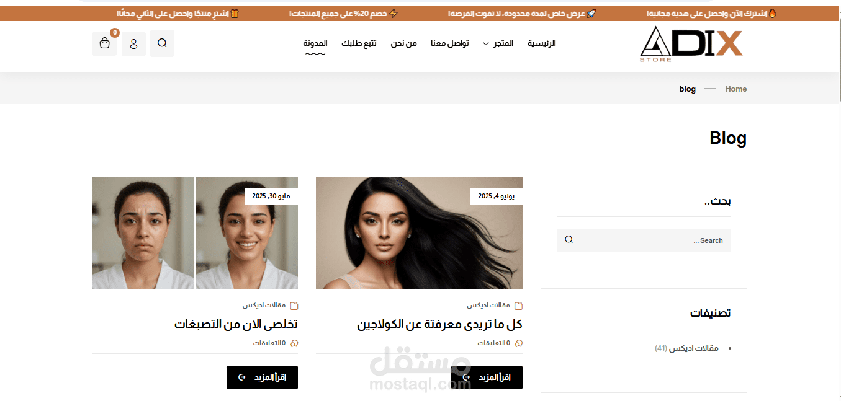This screenshot has height=401, width=841.
Task: Click مقالات اديكس label on collagen post
Action: pos(488,306)
